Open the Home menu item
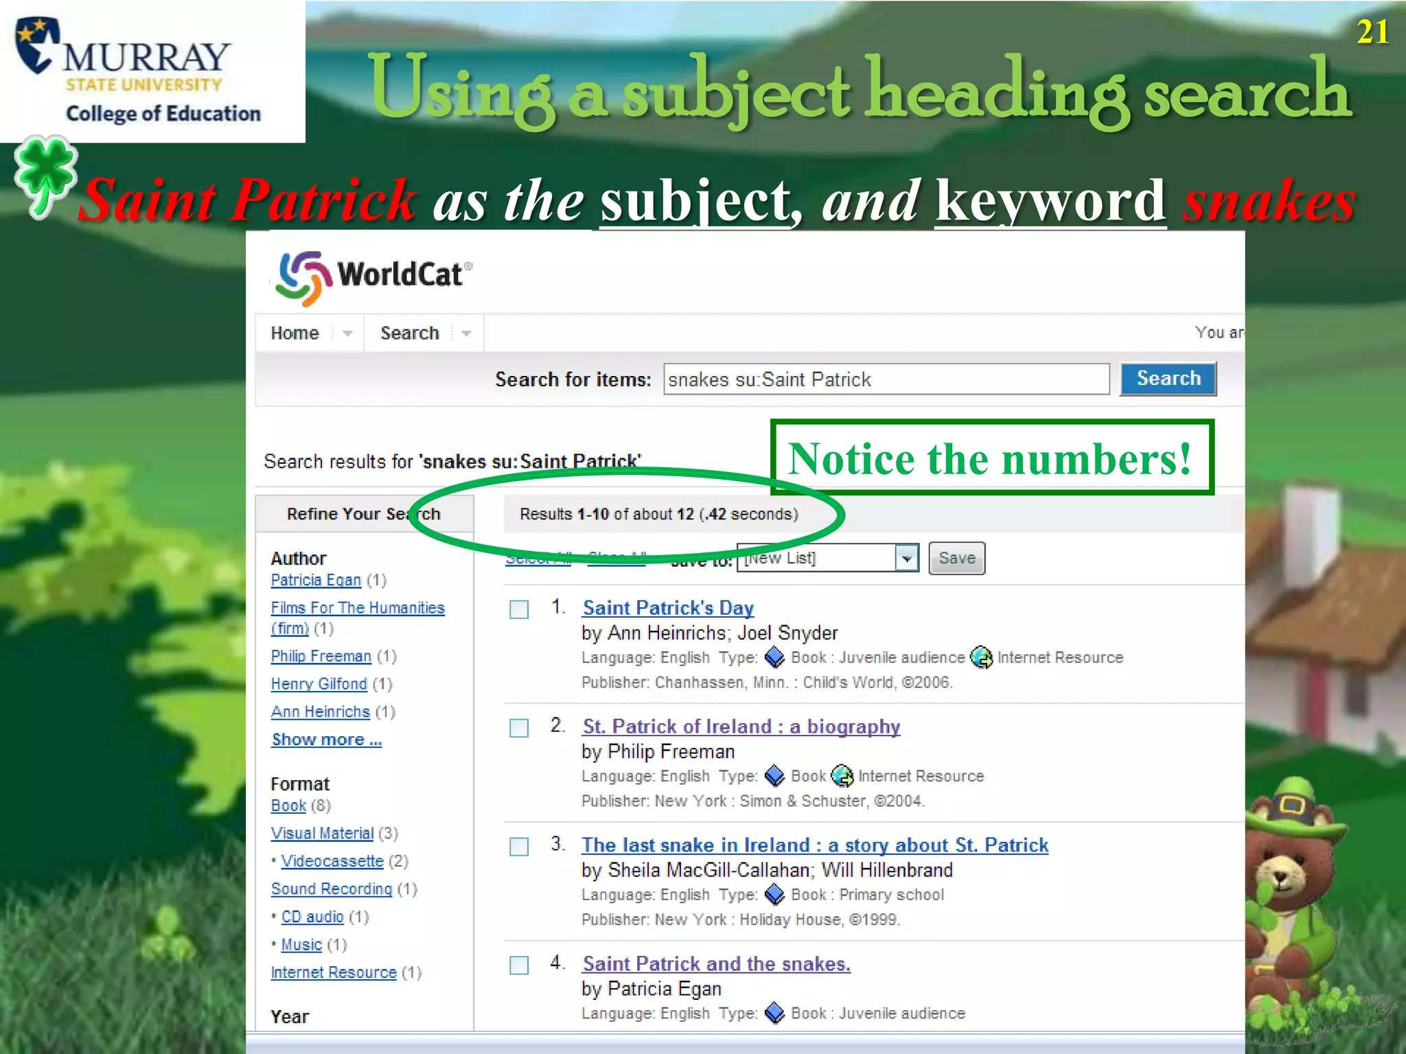 coord(295,333)
